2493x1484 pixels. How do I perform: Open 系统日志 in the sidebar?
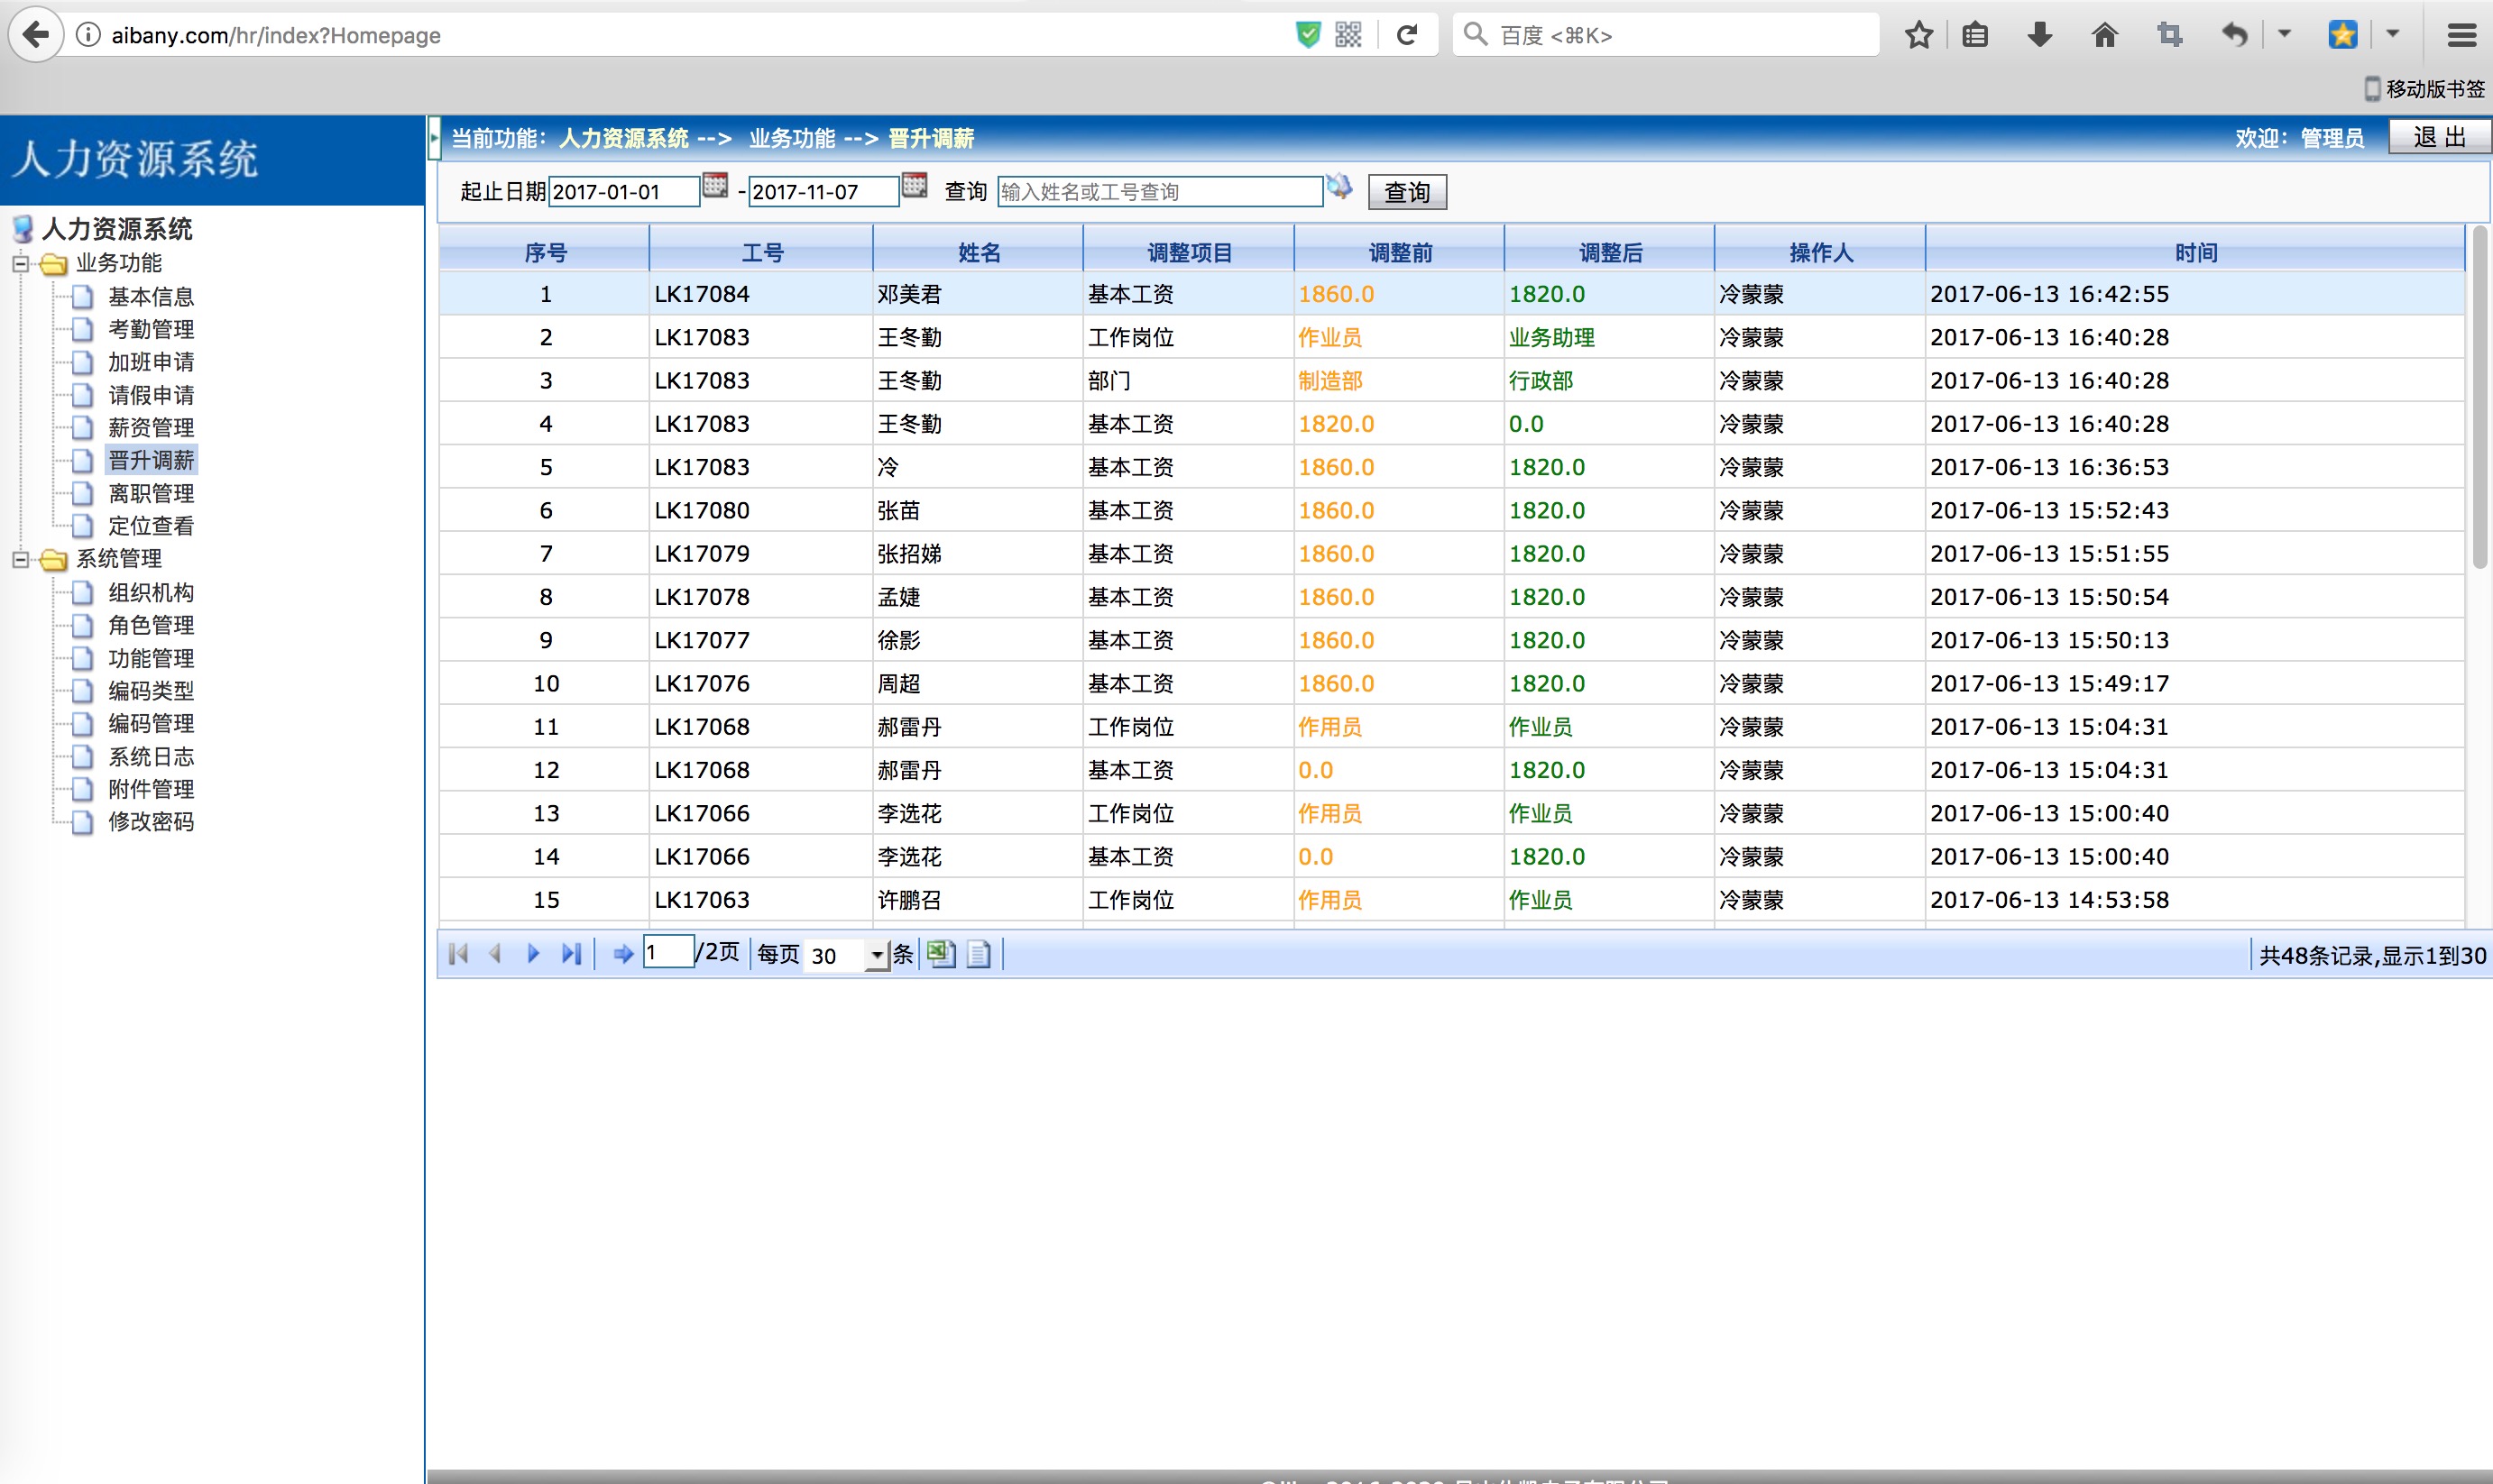point(151,757)
